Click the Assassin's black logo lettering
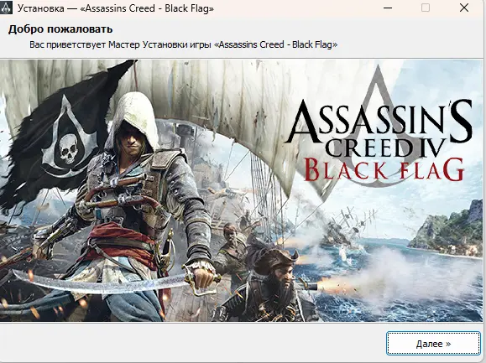Screen dimensions: 486x363 pyautogui.click(x=379, y=122)
